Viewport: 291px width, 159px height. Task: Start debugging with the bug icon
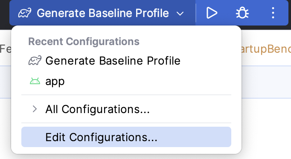pyautogui.click(x=242, y=13)
